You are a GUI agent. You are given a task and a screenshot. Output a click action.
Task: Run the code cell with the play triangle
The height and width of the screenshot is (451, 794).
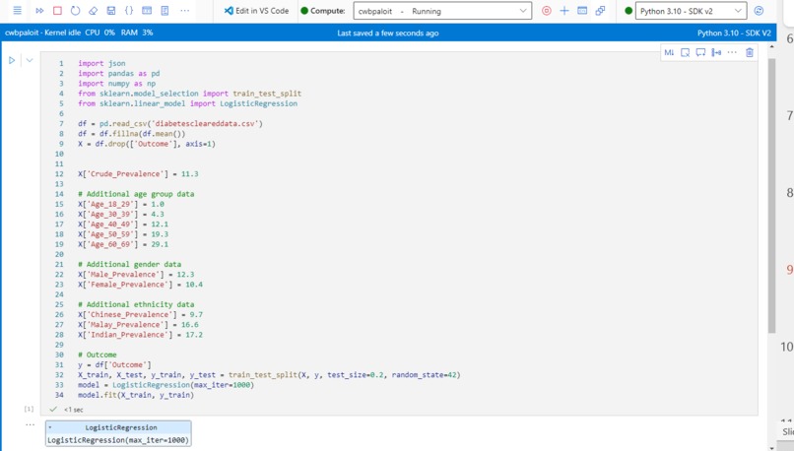[x=12, y=60]
